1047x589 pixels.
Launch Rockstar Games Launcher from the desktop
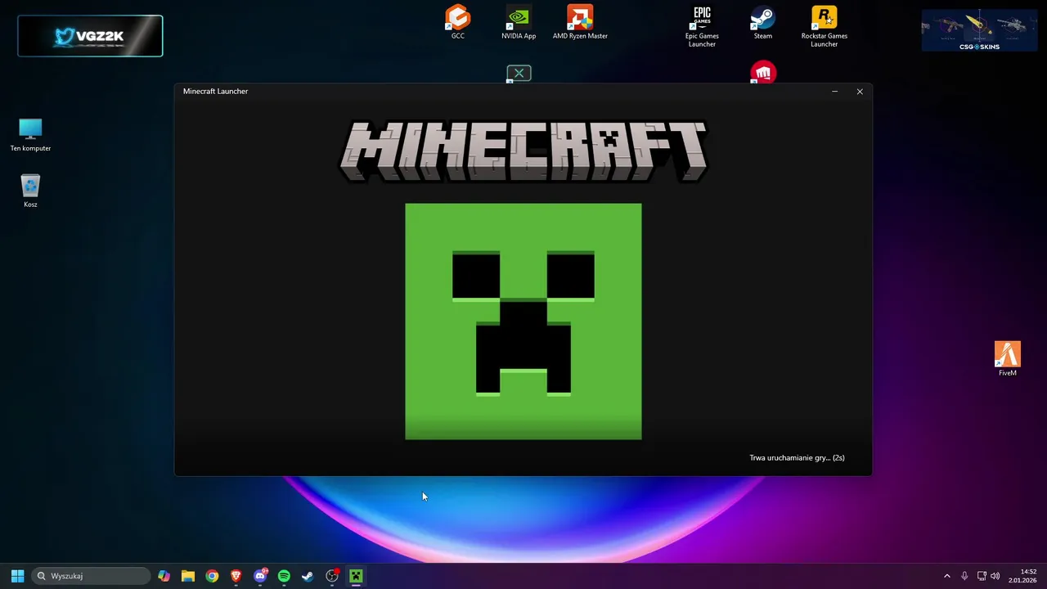pyautogui.click(x=824, y=26)
